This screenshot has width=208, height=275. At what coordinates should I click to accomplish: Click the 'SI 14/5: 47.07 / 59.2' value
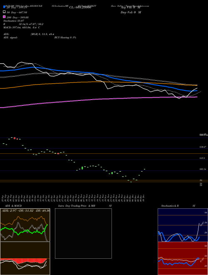[31, 24]
